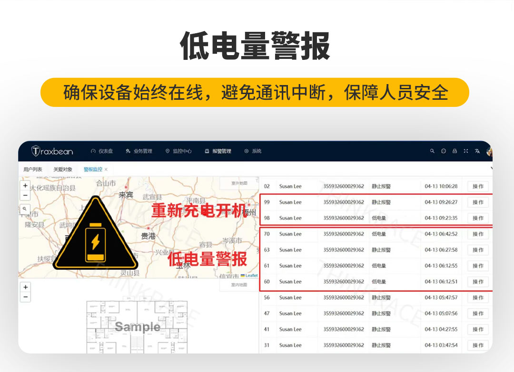
Task: Zoom out on the outdoor map
Action: coord(26,195)
